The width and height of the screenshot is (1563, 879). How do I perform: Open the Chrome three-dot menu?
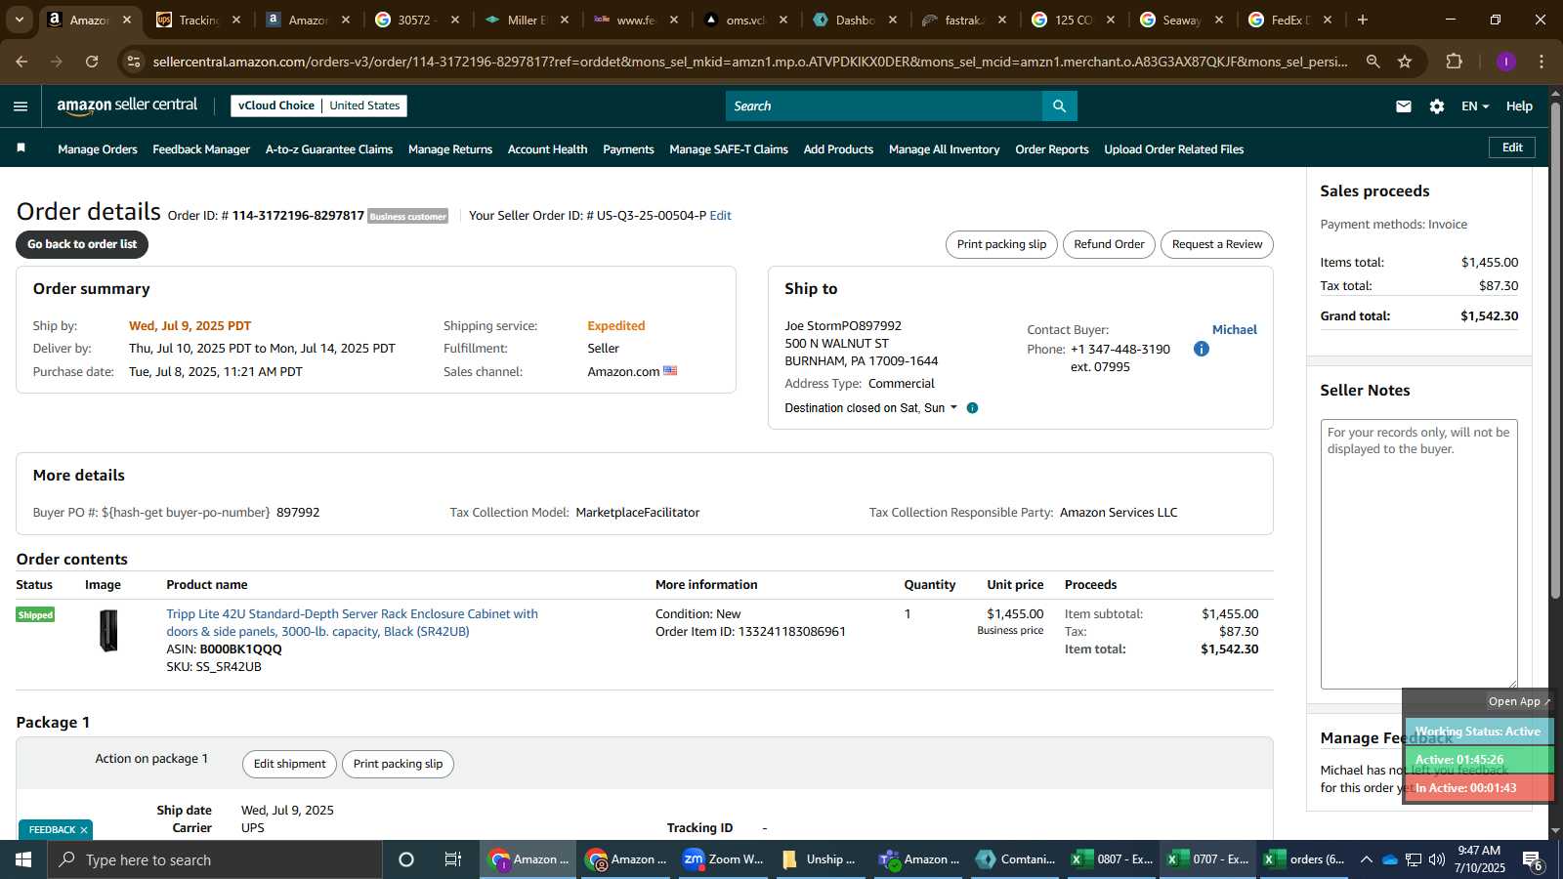[x=1542, y=62]
